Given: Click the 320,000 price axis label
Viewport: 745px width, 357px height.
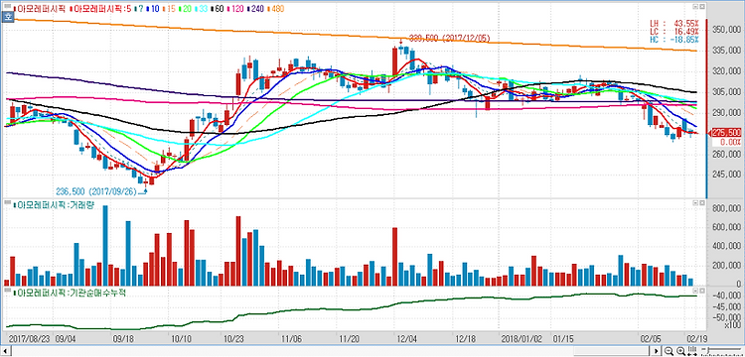Looking at the screenshot, I should (726, 71).
